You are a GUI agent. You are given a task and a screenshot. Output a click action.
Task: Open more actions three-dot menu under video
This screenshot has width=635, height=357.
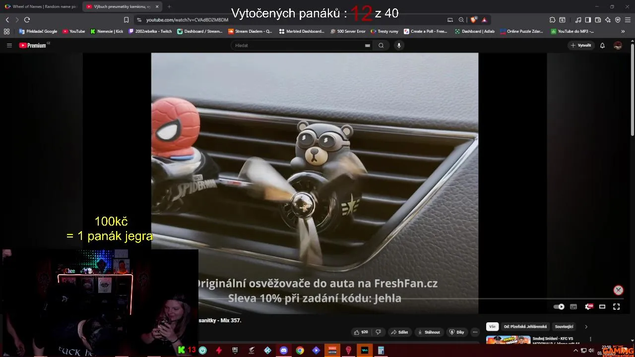point(475,332)
